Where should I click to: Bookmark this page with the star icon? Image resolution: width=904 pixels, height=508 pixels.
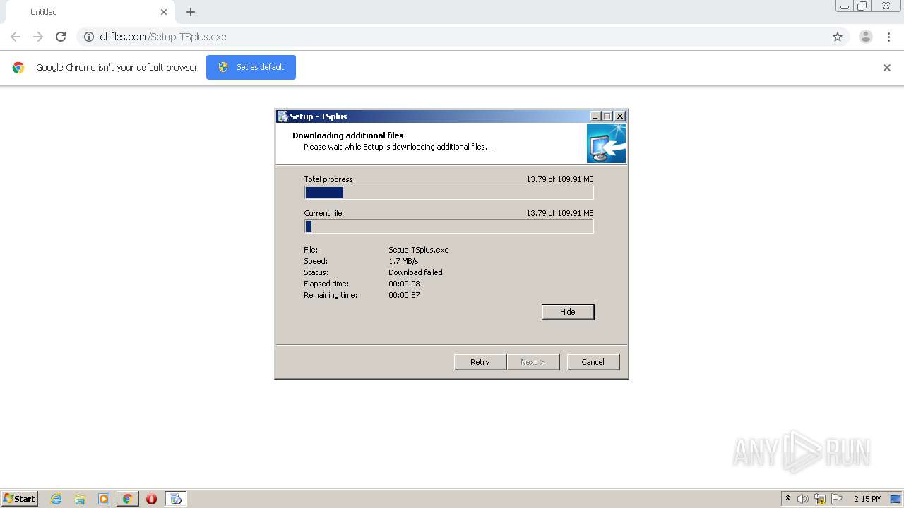point(838,37)
